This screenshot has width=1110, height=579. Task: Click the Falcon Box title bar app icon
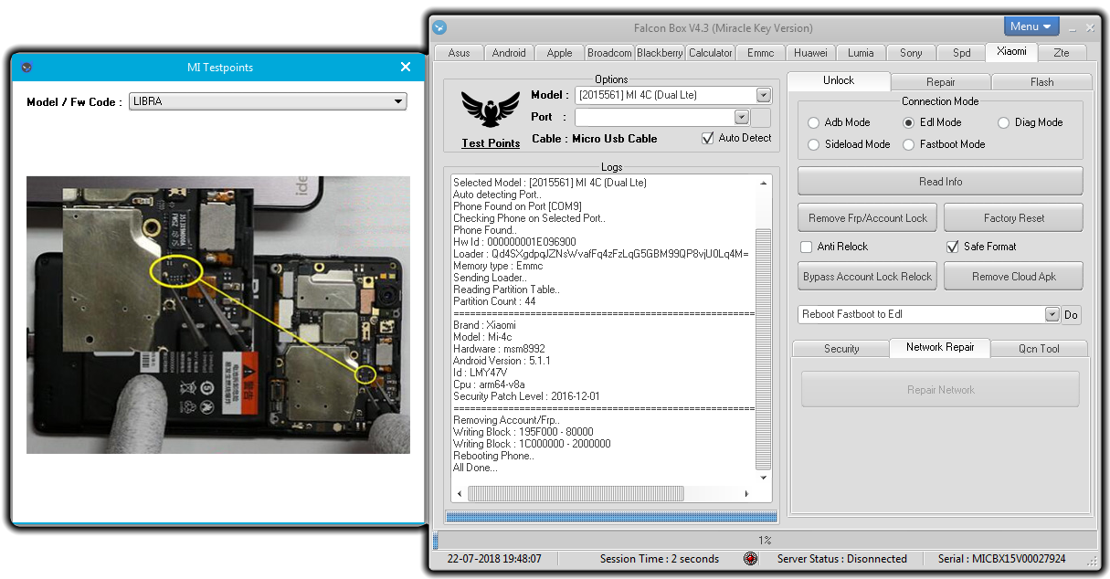pyautogui.click(x=439, y=27)
